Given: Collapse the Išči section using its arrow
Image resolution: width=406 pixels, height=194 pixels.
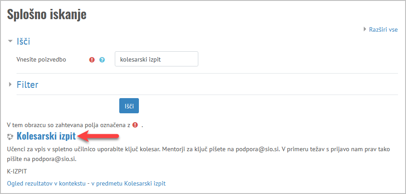Looking at the screenshot, I should pyautogui.click(x=10, y=41).
